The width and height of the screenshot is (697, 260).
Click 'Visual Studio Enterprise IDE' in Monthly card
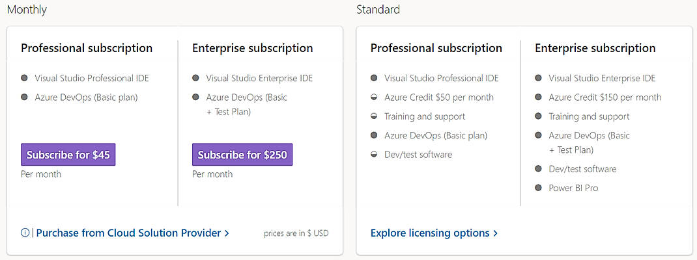pos(259,78)
